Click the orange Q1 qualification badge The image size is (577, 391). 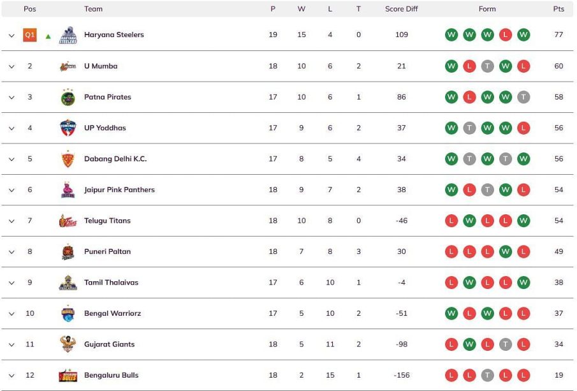pos(30,35)
